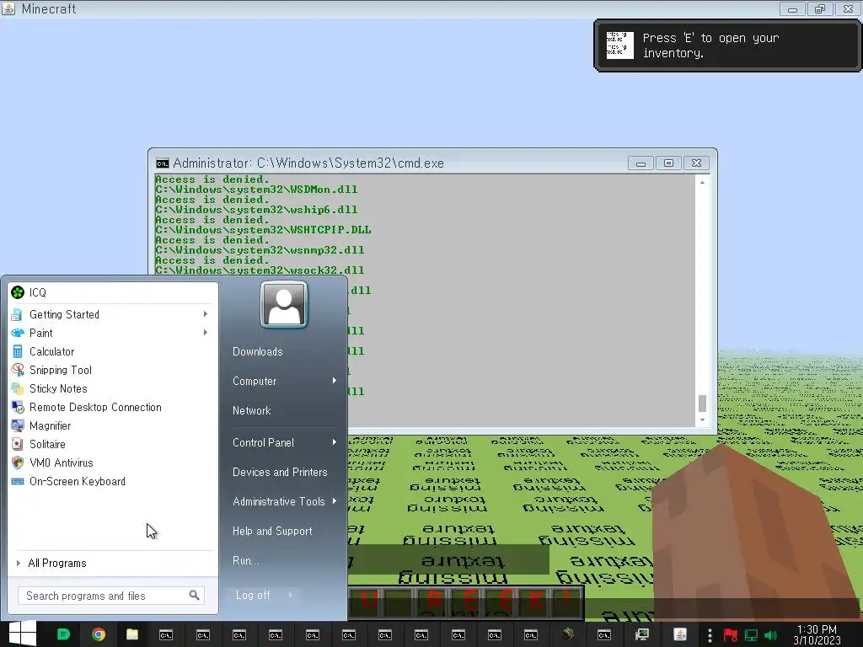Open ICQ from the Start menu

pyautogui.click(x=113, y=292)
